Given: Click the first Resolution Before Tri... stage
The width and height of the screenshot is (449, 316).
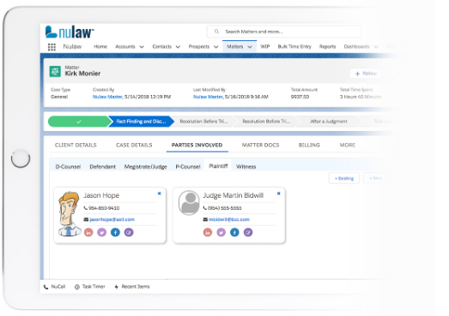Looking at the screenshot, I should click(x=203, y=122).
